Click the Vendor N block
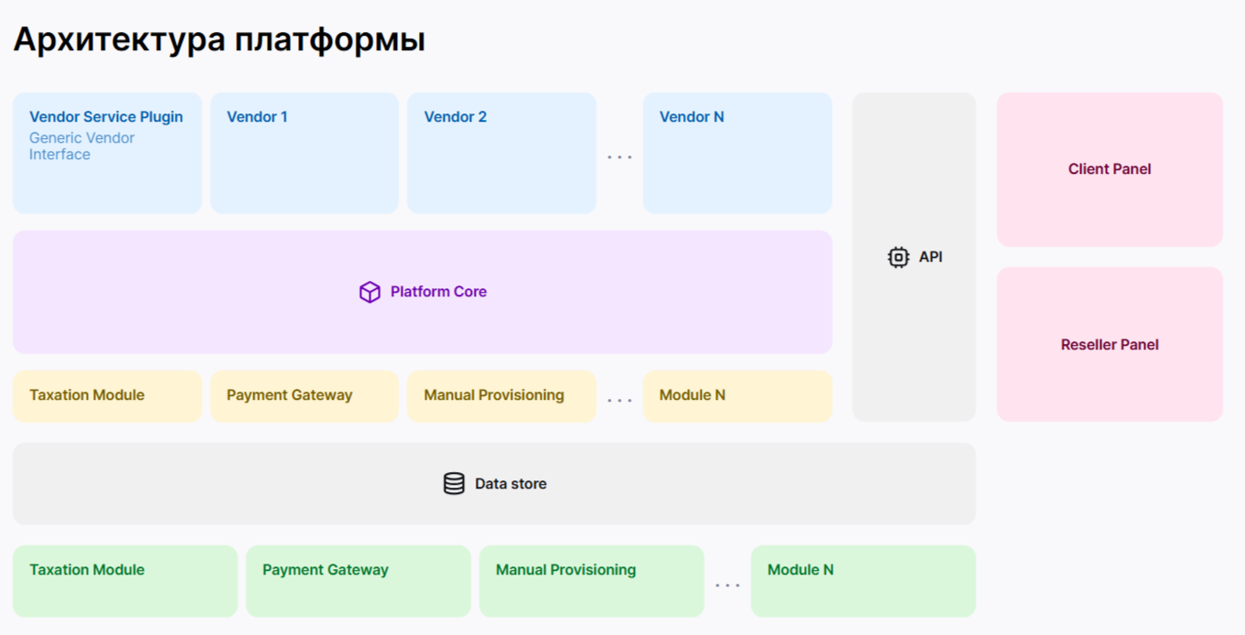Viewport: 1245px width, 635px height. point(737,153)
